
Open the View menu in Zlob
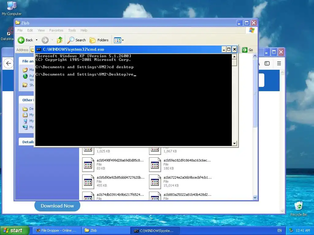[x=41, y=30]
